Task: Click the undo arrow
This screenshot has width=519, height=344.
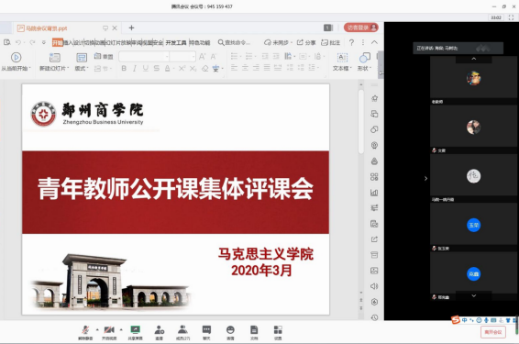Action: (18, 42)
